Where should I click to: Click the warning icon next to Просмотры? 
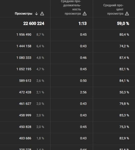[x=42, y=14]
